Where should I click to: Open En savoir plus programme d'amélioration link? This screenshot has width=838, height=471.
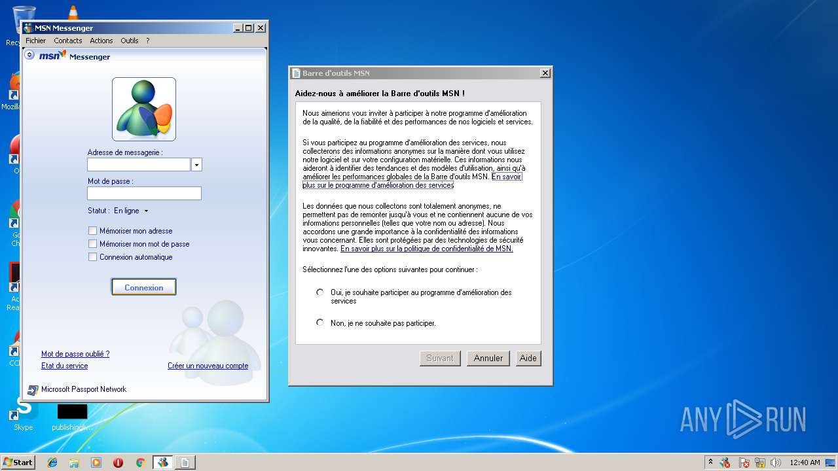tap(378, 185)
